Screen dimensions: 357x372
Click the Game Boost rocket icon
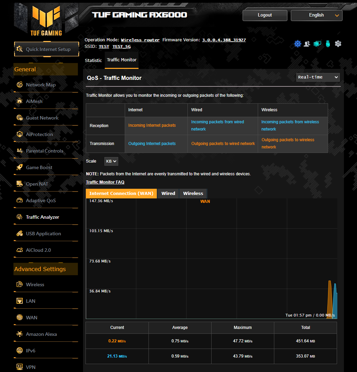(19, 167)
